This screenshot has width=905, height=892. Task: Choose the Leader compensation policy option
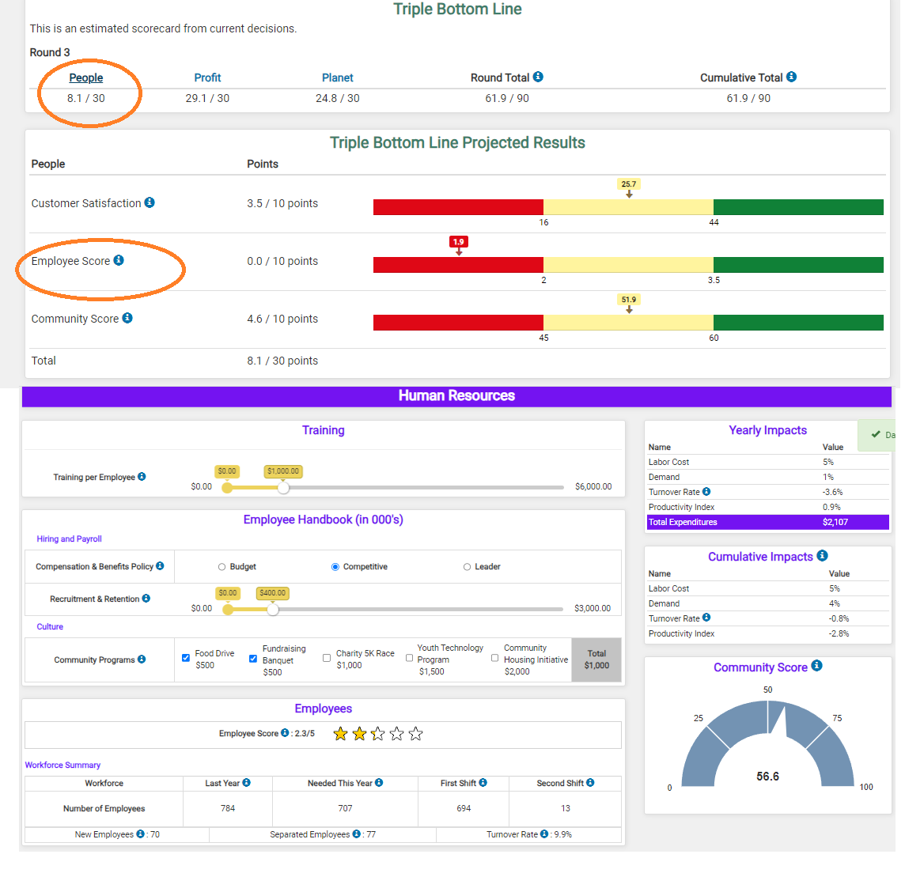467,567
